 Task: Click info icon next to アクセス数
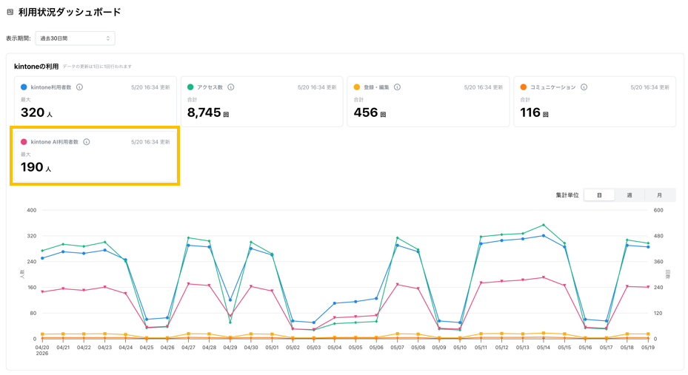(231, 87)
